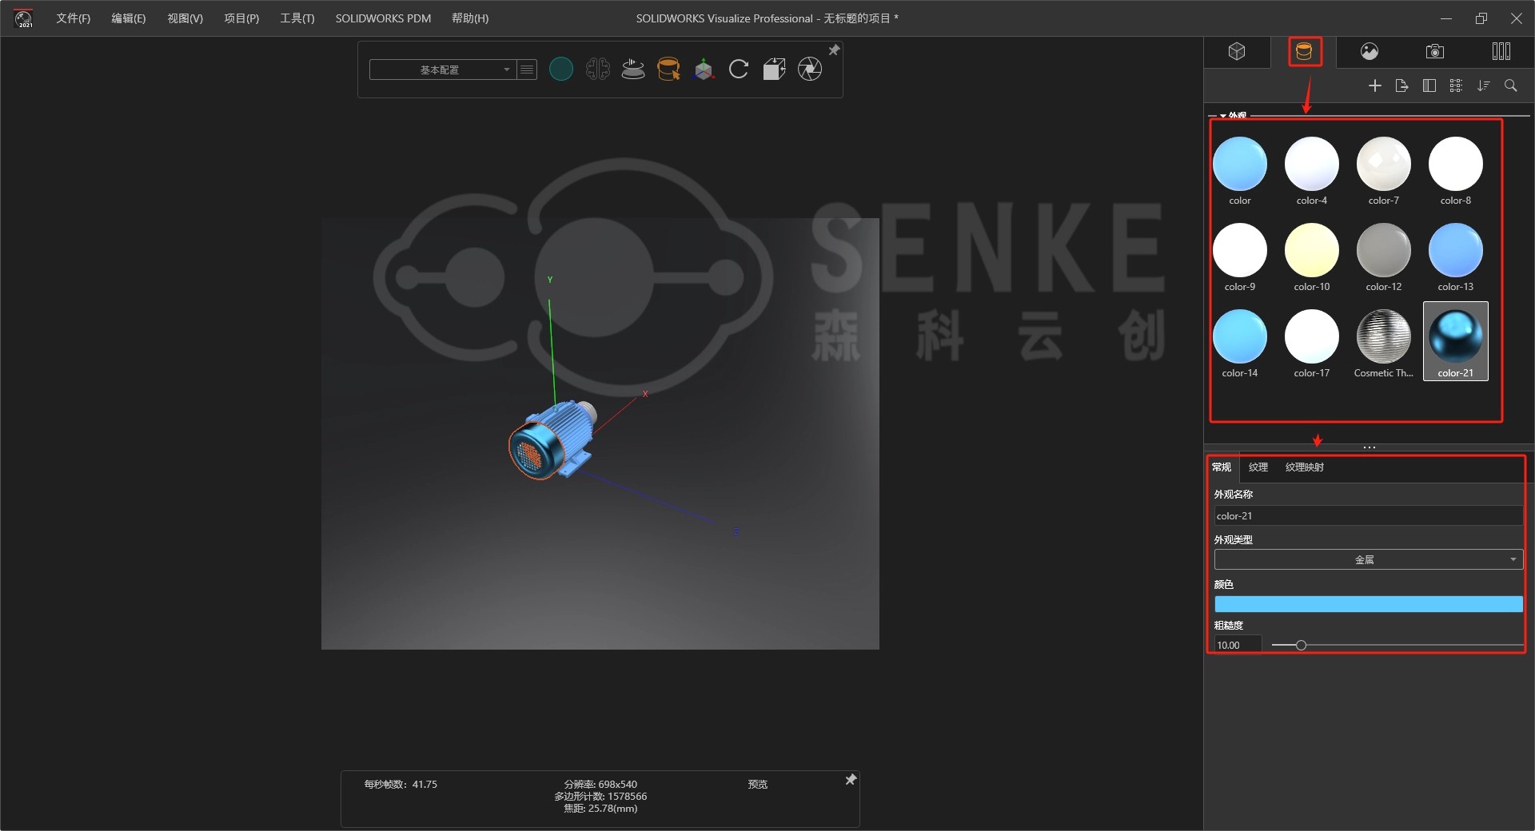Select the appearance named color
1535x831 pixels.
coord(1240,171)
